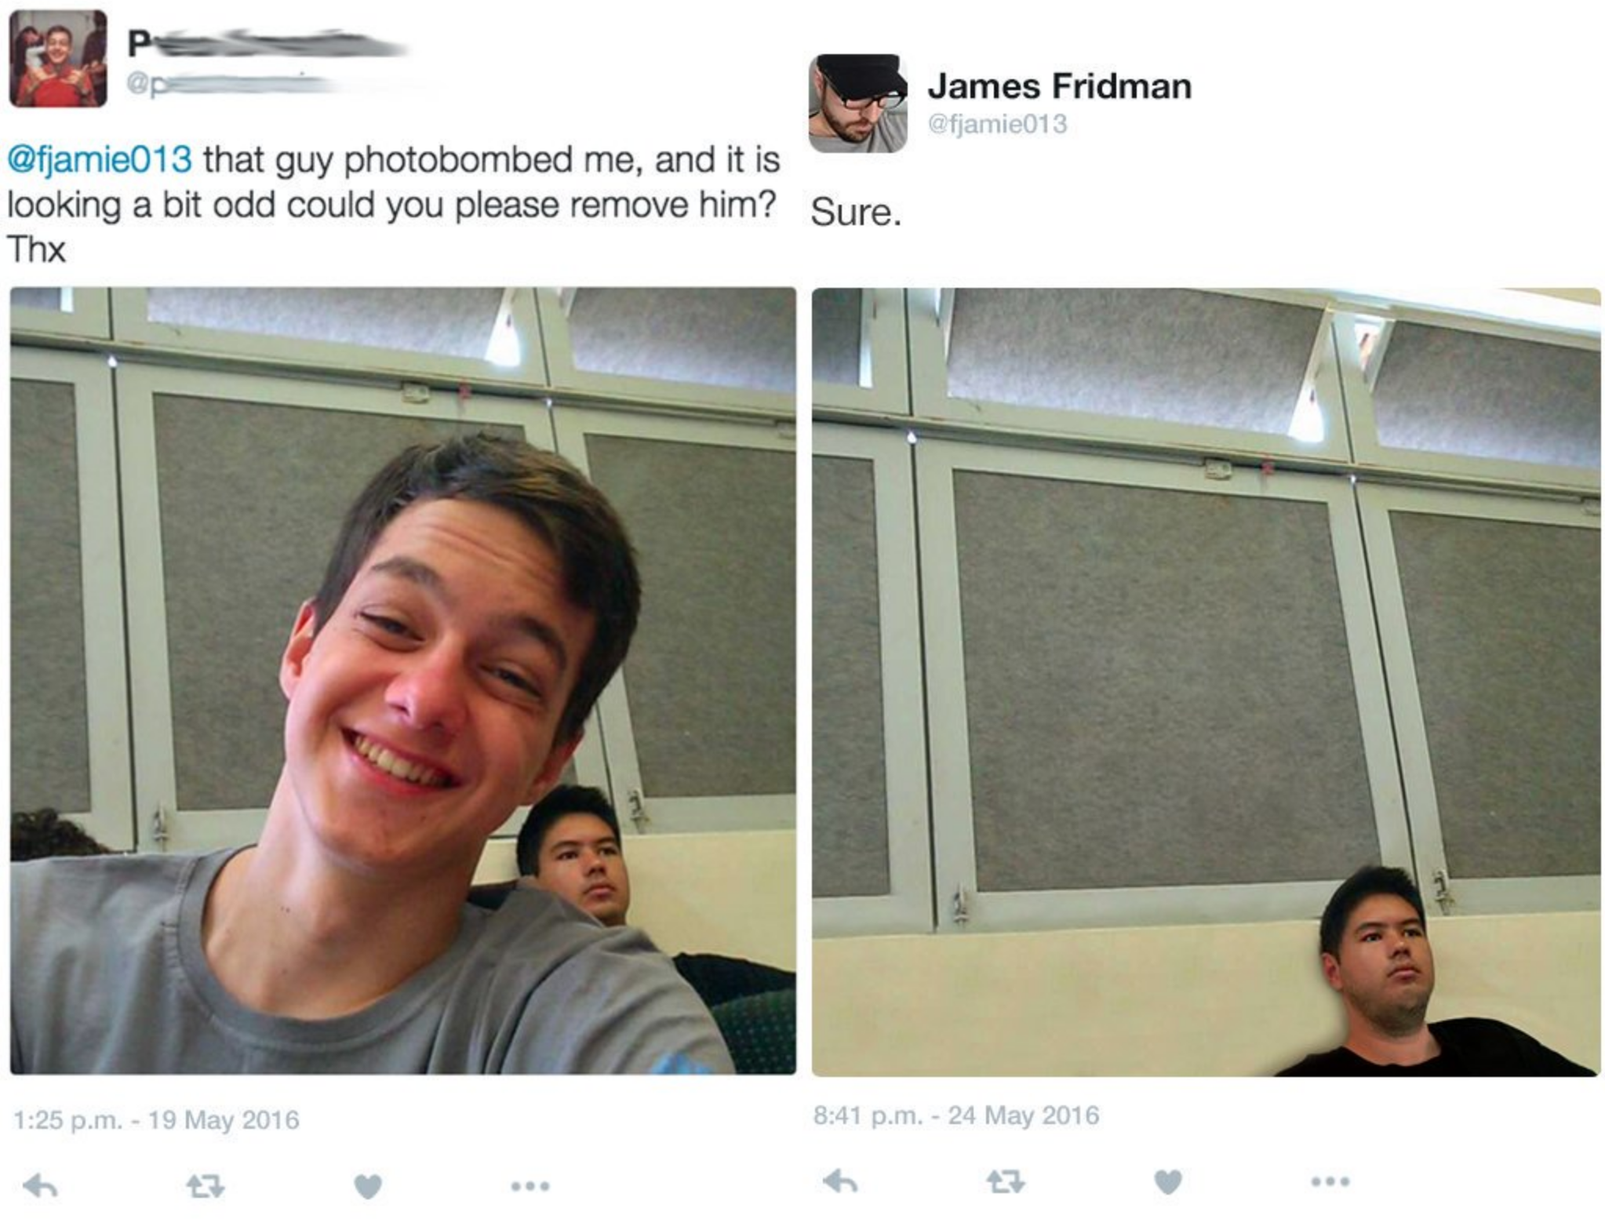Open the original selfie photo
This screenshot has width=1605, height=1219.
(403, 680)
